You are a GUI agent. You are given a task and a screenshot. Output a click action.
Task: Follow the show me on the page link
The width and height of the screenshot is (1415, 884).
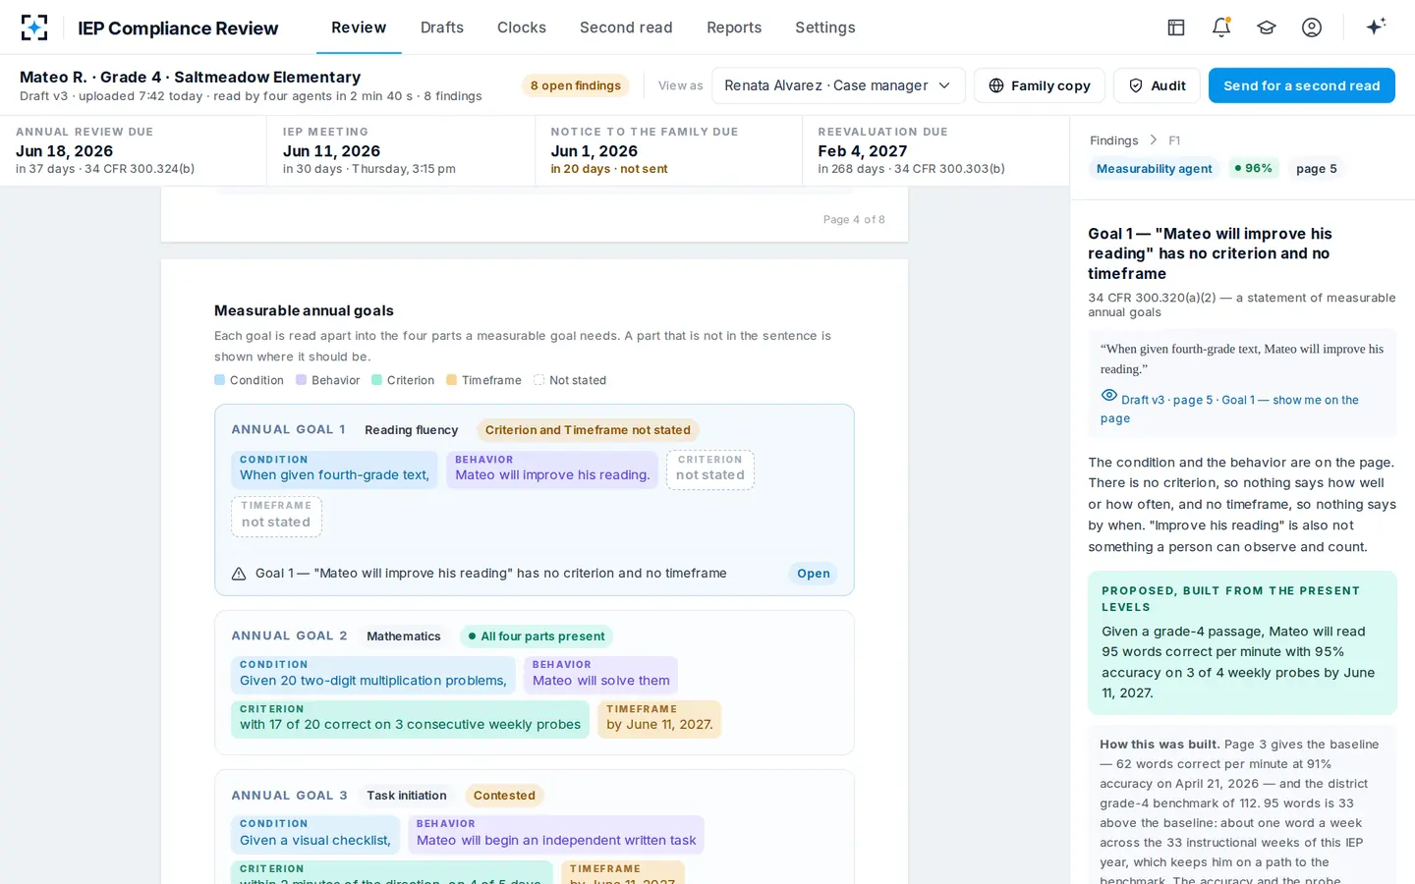coord(1229,409)
